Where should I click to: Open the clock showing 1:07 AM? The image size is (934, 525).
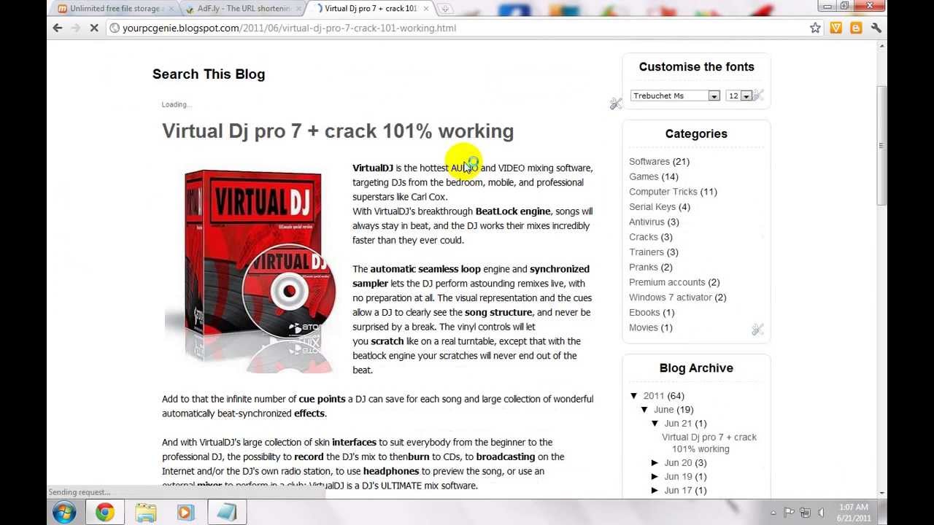(x=853, y=512)
